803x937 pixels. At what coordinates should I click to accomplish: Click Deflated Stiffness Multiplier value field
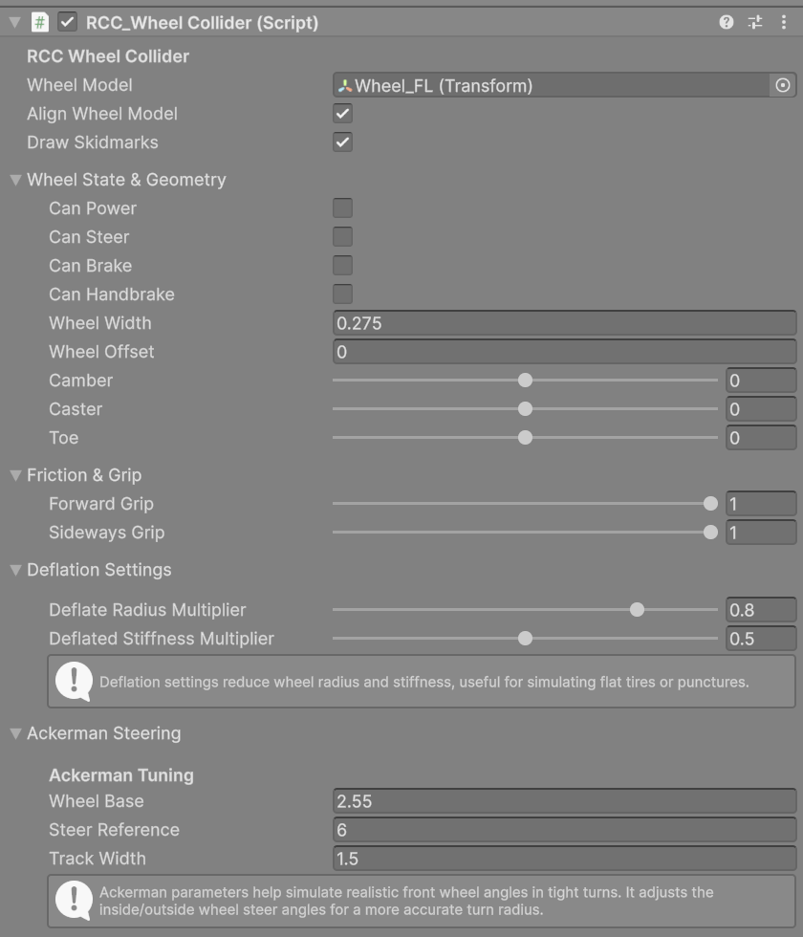pyautogui.click(x=761, y=639)
